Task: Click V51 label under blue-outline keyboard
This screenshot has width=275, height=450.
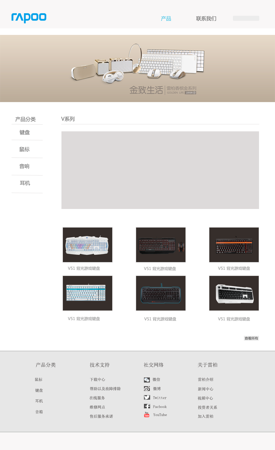Action: pos(160,319)
